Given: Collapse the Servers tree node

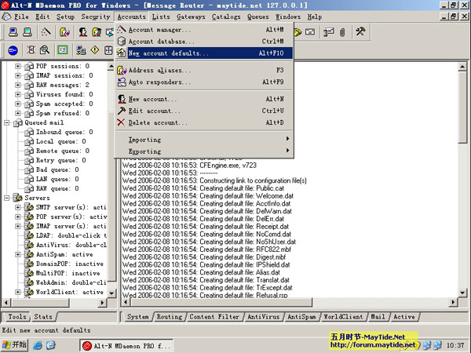Looking at the screenshot, I should 7,198.
